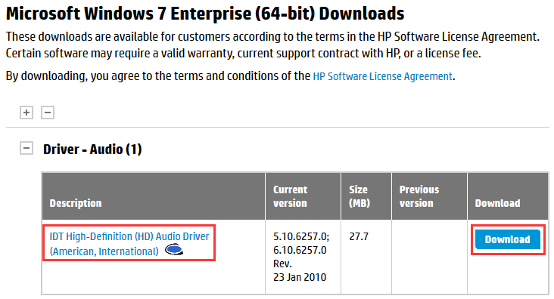Click the Download column header
Viewport: 554px width, 299px height.
(497, 203)
